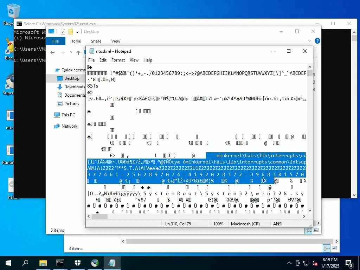Image resolution: width=360 pixels, height=270 pixels.
Task: Click ANSI encoding in status bar
Action: 278,224
